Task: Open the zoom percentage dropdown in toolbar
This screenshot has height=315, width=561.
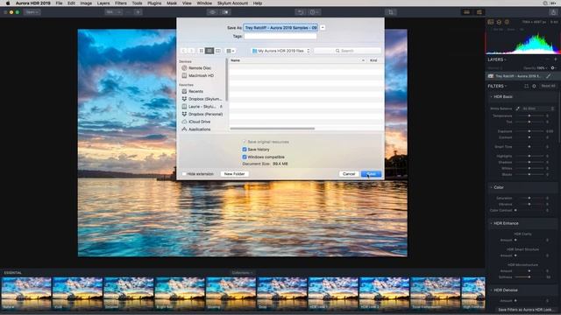Action: (114, 12)
